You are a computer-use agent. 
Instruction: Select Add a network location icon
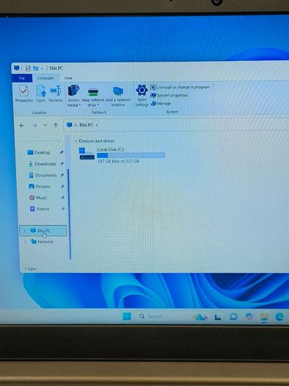click(x=118, y=96)
